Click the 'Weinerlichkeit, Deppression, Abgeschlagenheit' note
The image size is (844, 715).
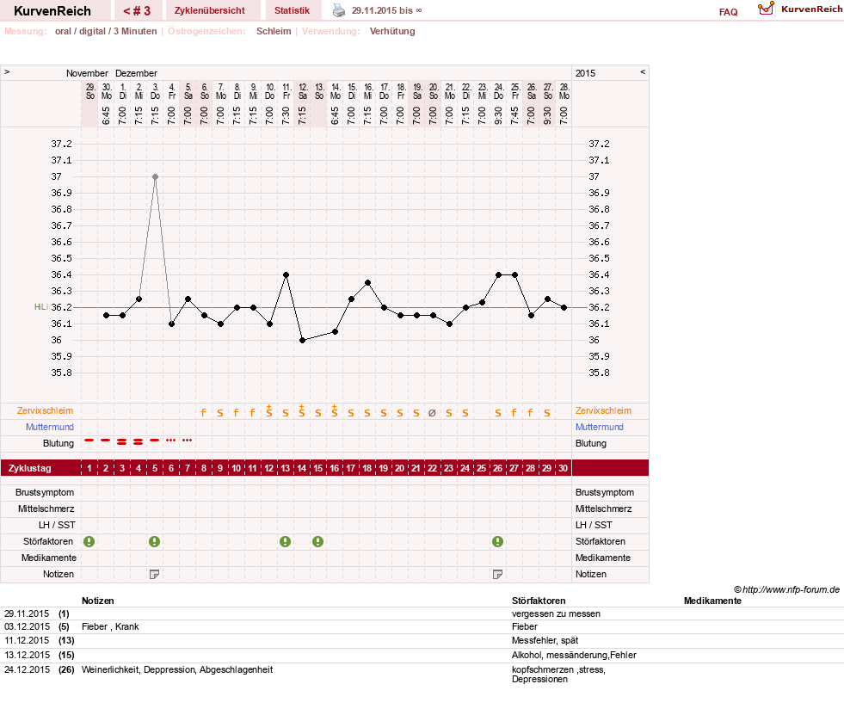pos(177,669)
